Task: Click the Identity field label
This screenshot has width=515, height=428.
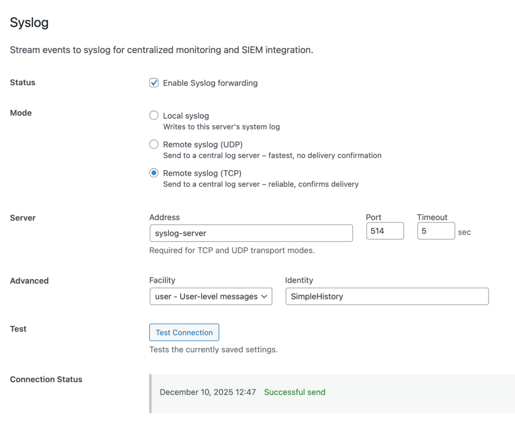Action: [299, 280]
